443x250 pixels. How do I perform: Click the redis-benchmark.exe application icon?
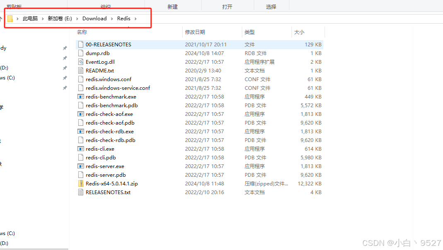(x=81, y=96)
